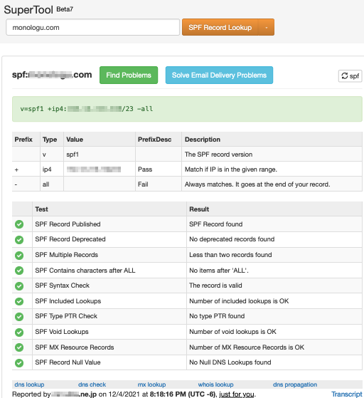This screenshot has height=398, width=364.
Task: Open the dns propagation link
Action: (x=295, y=384)
